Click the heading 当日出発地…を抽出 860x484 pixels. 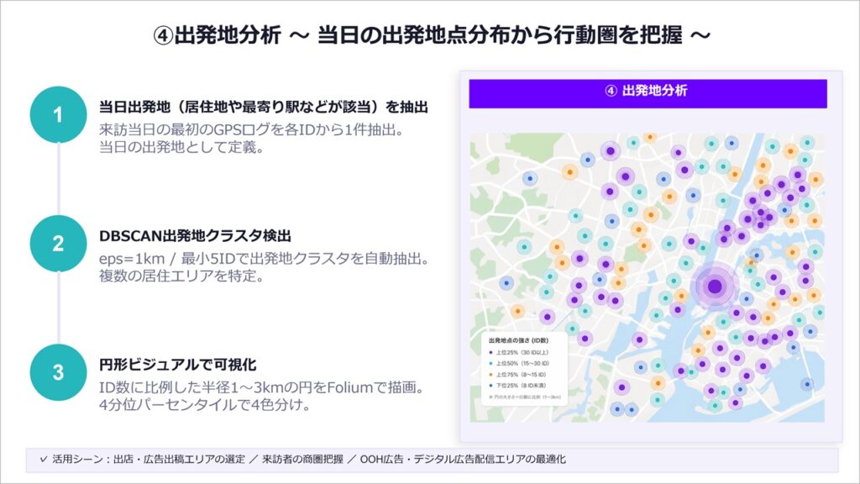pyautogui.click(x=263, y=107)
